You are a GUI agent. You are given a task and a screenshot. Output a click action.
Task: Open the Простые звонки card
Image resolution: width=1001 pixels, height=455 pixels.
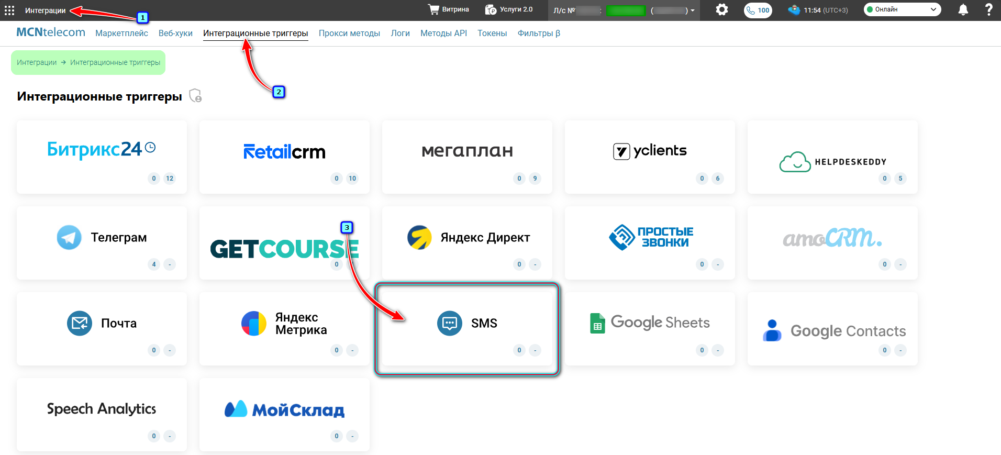(x=650, y=243)
